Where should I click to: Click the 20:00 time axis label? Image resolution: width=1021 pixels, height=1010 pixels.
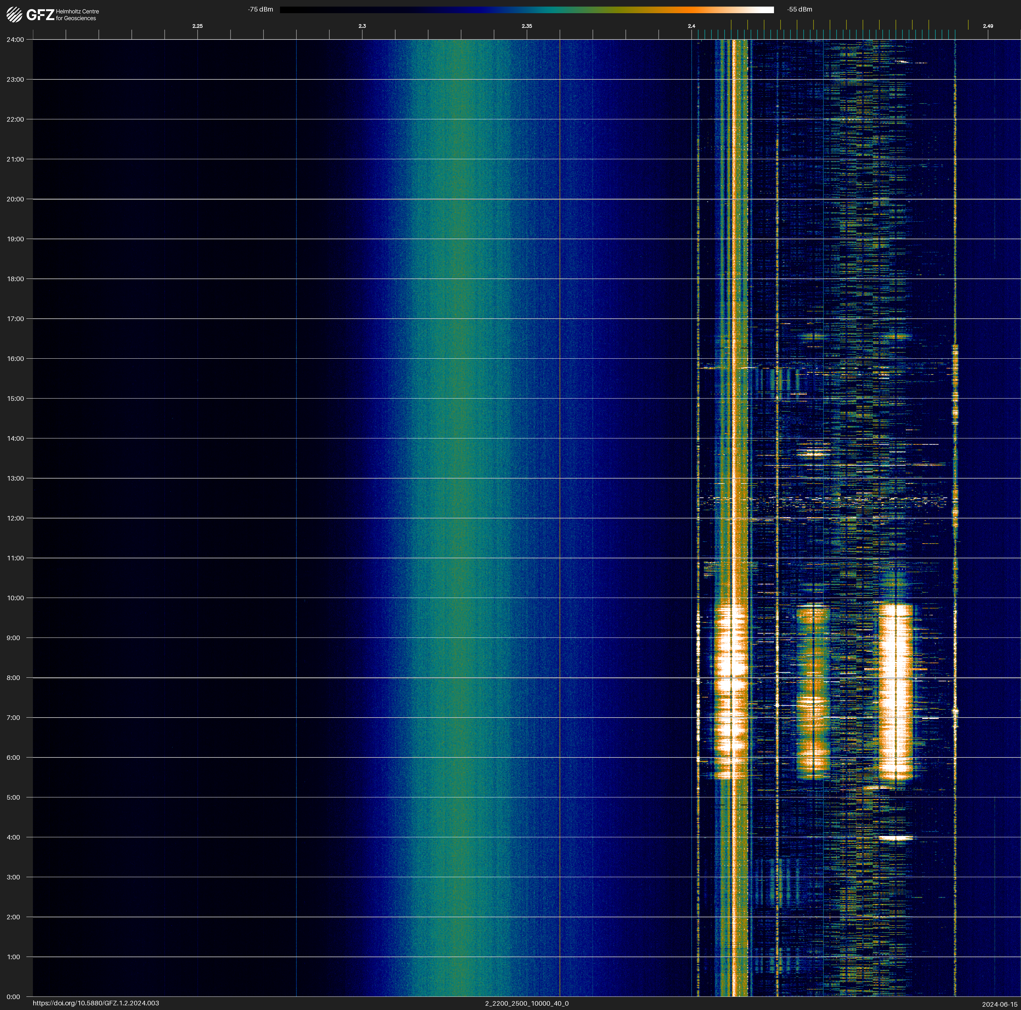15,199
